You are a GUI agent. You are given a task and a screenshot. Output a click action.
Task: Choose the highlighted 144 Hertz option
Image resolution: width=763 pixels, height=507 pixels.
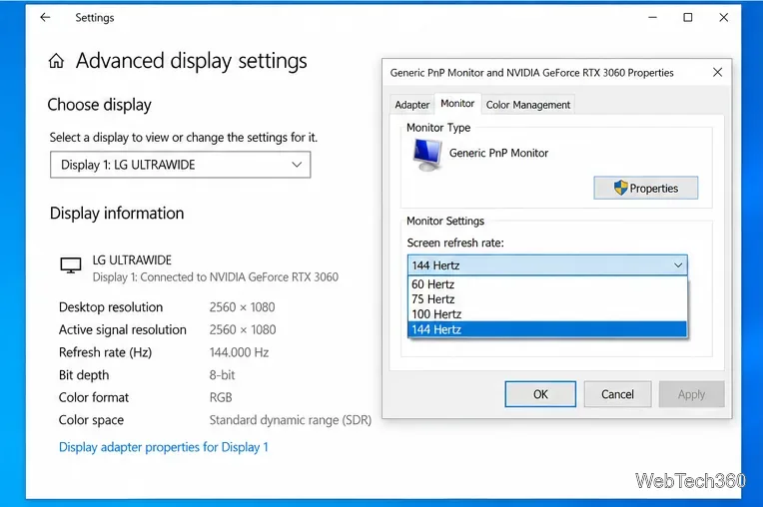[547, 329]
